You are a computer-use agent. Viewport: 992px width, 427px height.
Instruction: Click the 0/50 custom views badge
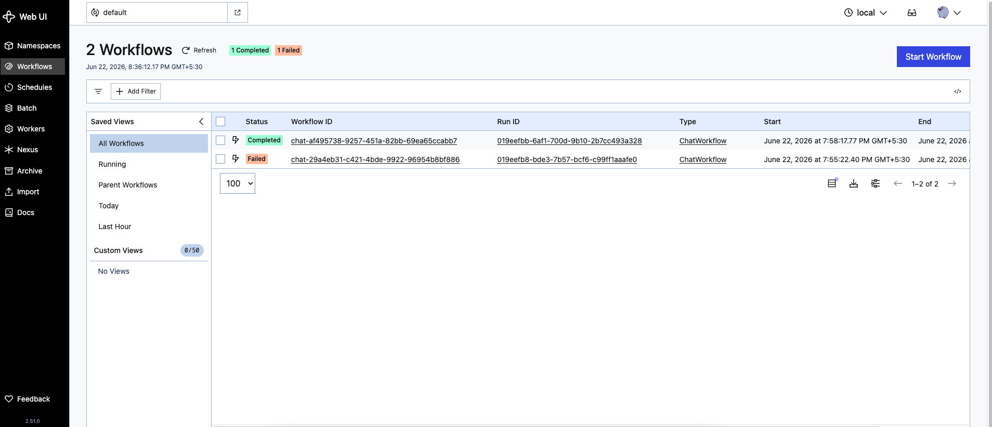click(192, 250)
